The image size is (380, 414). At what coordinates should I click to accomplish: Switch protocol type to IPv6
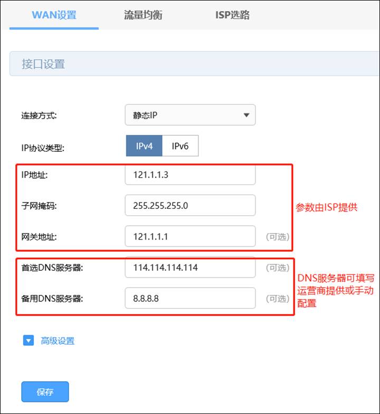pos(180,146)
